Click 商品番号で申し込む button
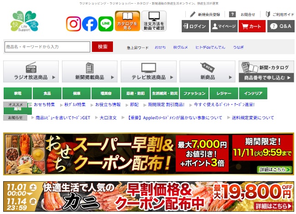Viewport: 296px width, 214px height. 266,78
